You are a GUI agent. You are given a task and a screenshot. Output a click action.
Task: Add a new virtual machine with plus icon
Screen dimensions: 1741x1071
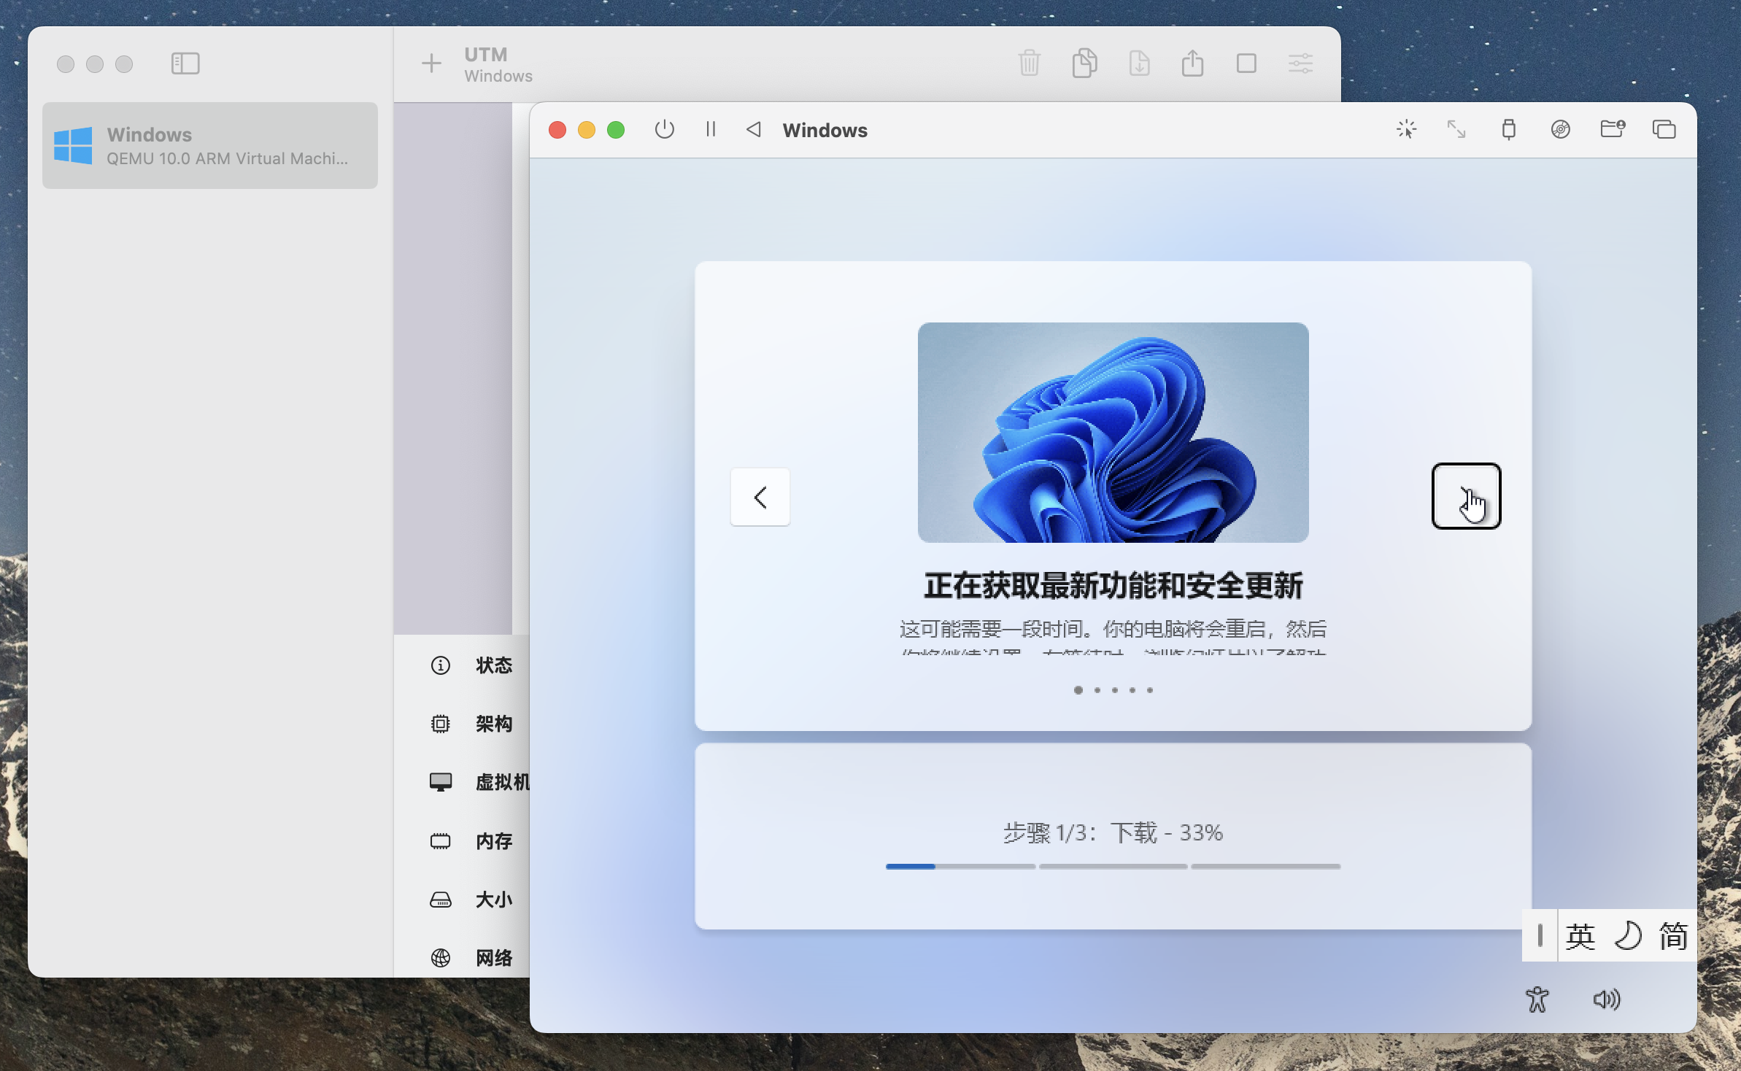click(x=431, y=63)
